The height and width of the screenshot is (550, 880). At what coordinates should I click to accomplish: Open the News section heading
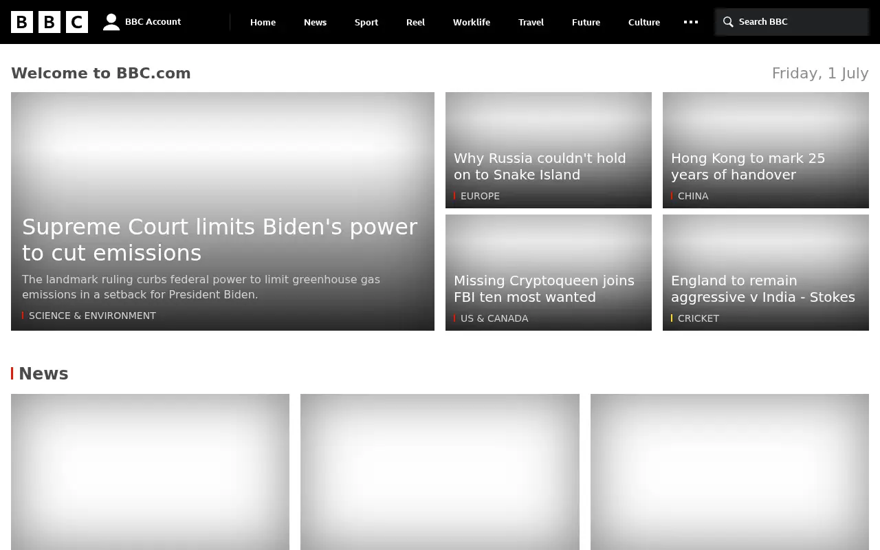(x=43, y=373)
